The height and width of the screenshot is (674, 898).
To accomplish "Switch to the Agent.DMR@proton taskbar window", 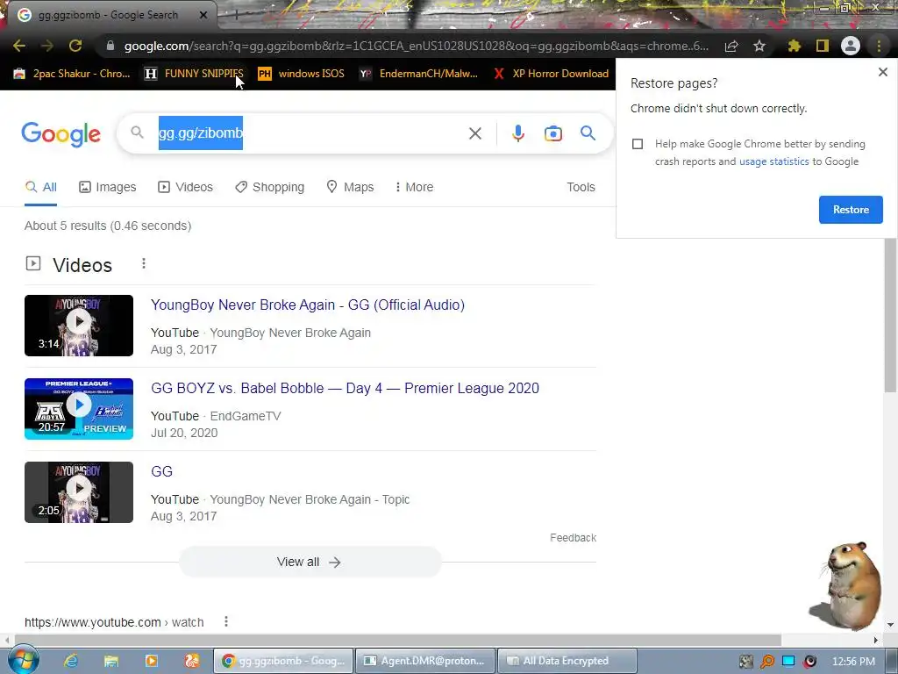I will [425, 661].
